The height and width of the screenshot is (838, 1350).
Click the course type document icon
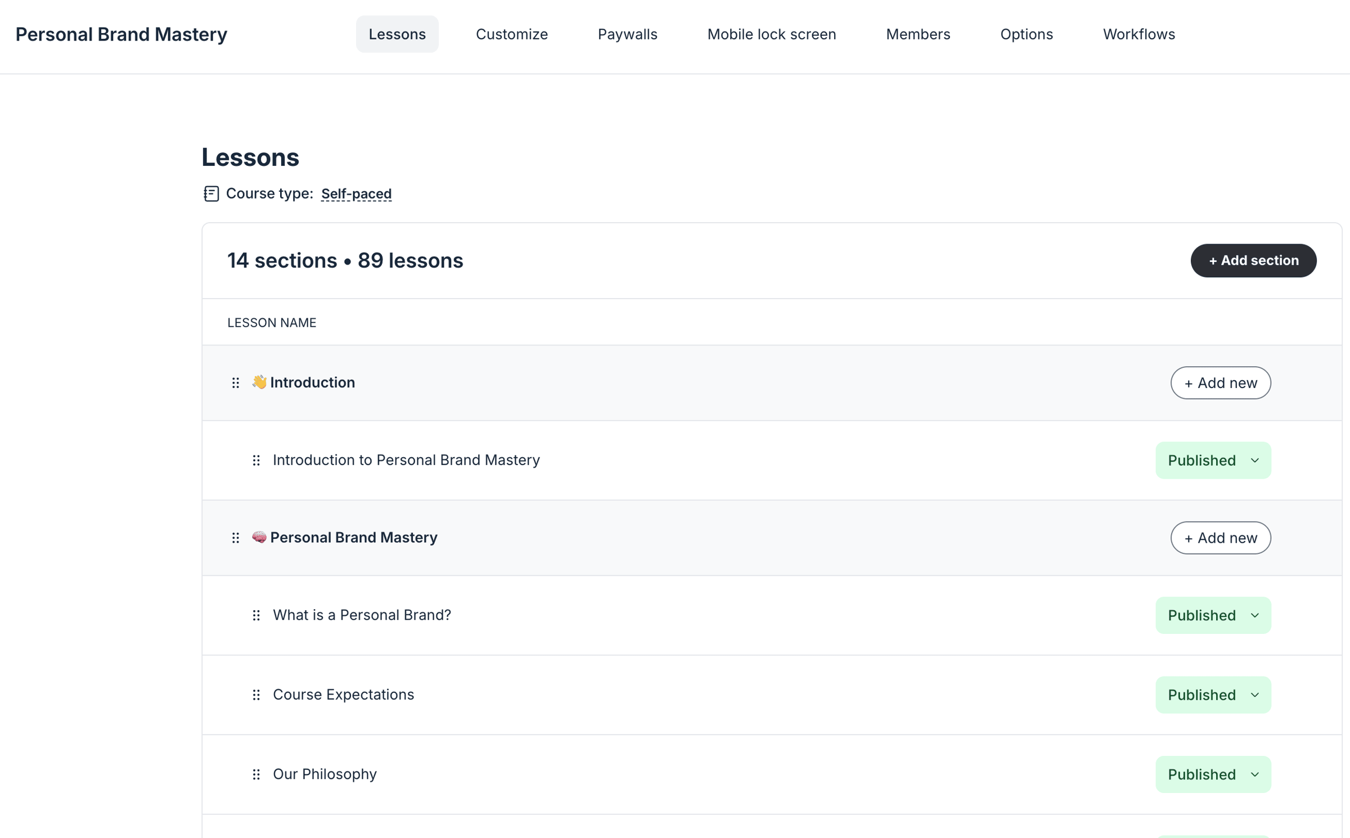(211, 193)
